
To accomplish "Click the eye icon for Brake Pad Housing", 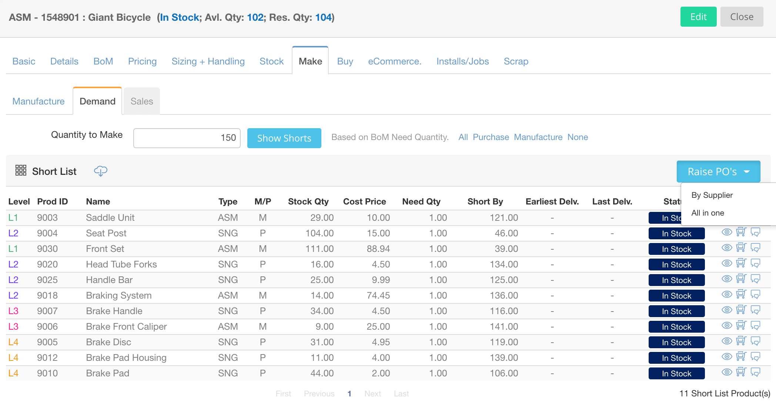I will [727, 357].
